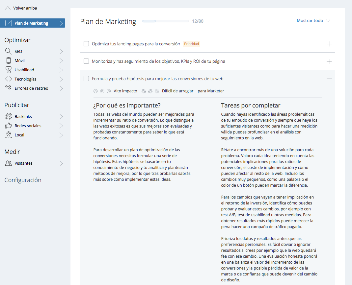Screen dimensions: 352x285
Task: Open the Configuración section
Action: click(x=23, y=180)
